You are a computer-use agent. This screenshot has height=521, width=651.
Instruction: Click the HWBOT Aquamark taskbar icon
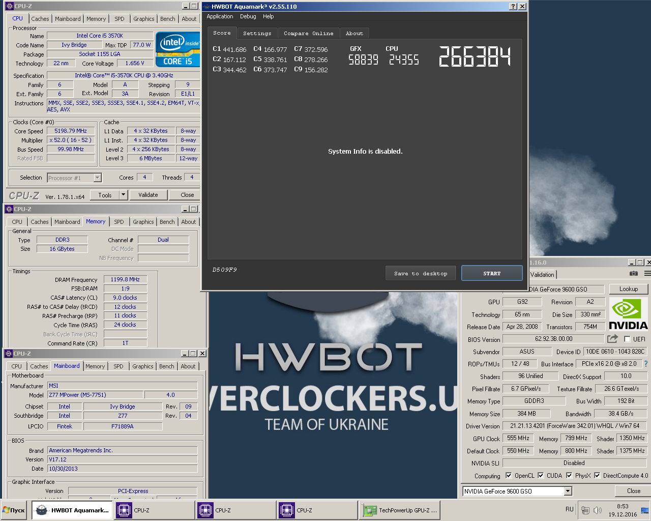coord(41,510)
